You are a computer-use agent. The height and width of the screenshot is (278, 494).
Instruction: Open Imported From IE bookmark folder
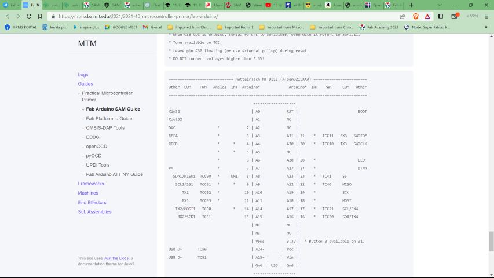[x=235, y=27]
